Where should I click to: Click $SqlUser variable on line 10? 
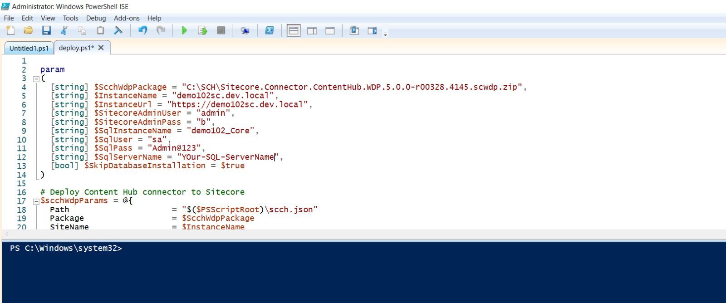pos(113,140)
